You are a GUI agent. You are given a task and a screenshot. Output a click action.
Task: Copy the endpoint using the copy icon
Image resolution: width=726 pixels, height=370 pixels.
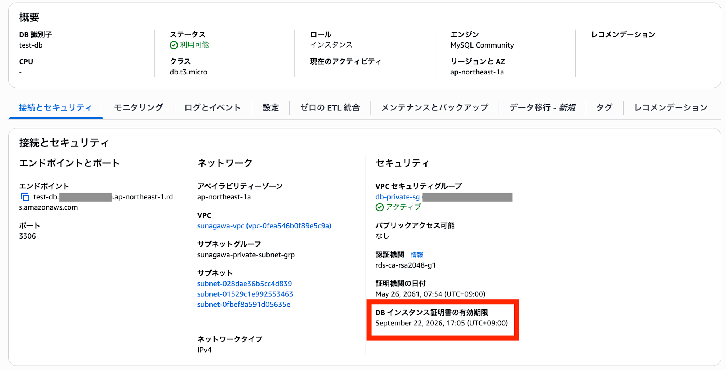pos(25,197)
